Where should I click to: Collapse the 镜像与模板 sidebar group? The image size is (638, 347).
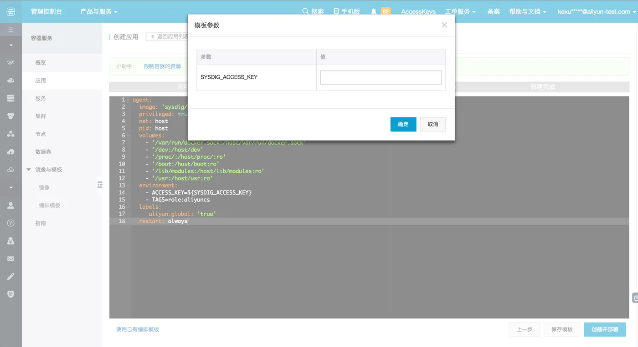click(x=29, y=170)
